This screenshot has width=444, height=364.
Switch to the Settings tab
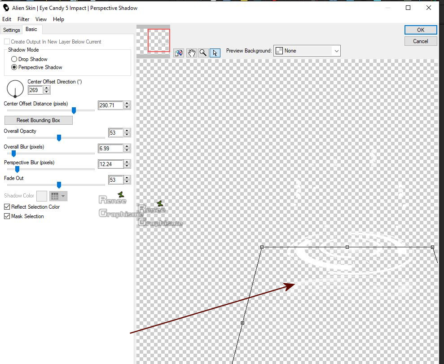(12, 30)
